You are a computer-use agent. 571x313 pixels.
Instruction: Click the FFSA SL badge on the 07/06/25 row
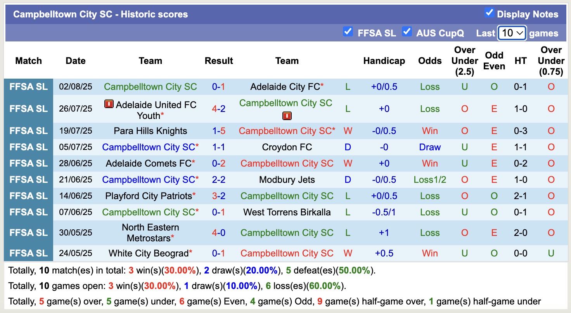29,212
